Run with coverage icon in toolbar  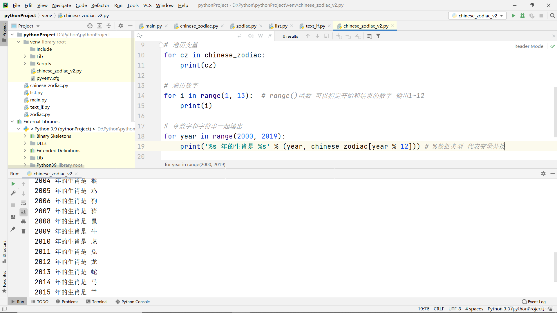tap(532, 16)
